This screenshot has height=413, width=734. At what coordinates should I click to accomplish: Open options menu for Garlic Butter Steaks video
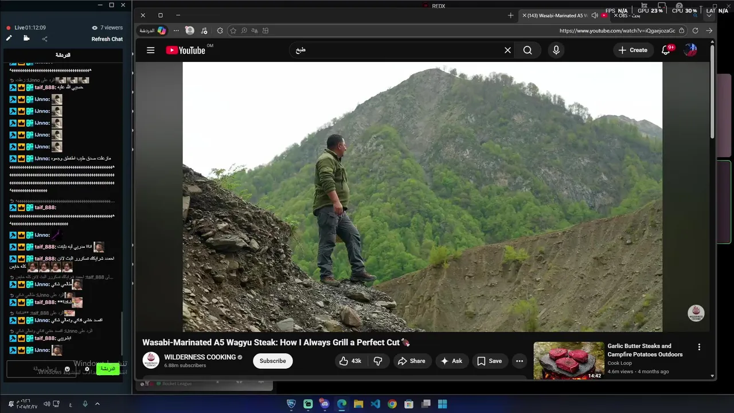pos(699,347)
